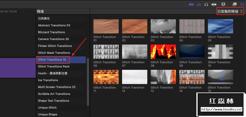Select Glitch Transition 07 thumbnail
The image size is (246, 117).
click(x=135, y=52)
